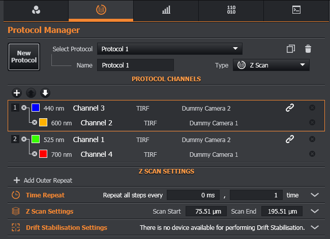Screen dimensions: 330x239
Task: Open the Select Protocol dropdown
Action: 169,49
